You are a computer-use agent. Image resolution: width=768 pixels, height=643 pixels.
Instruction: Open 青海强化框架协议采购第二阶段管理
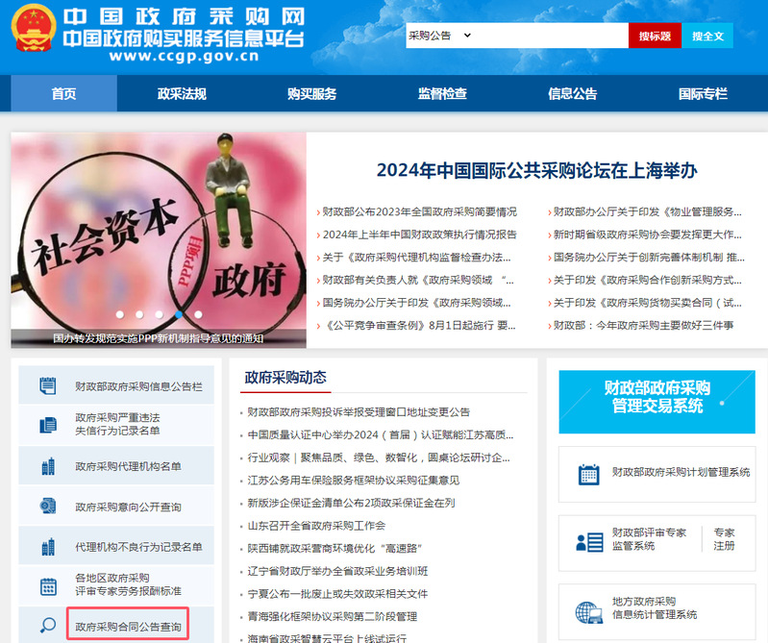332,616
